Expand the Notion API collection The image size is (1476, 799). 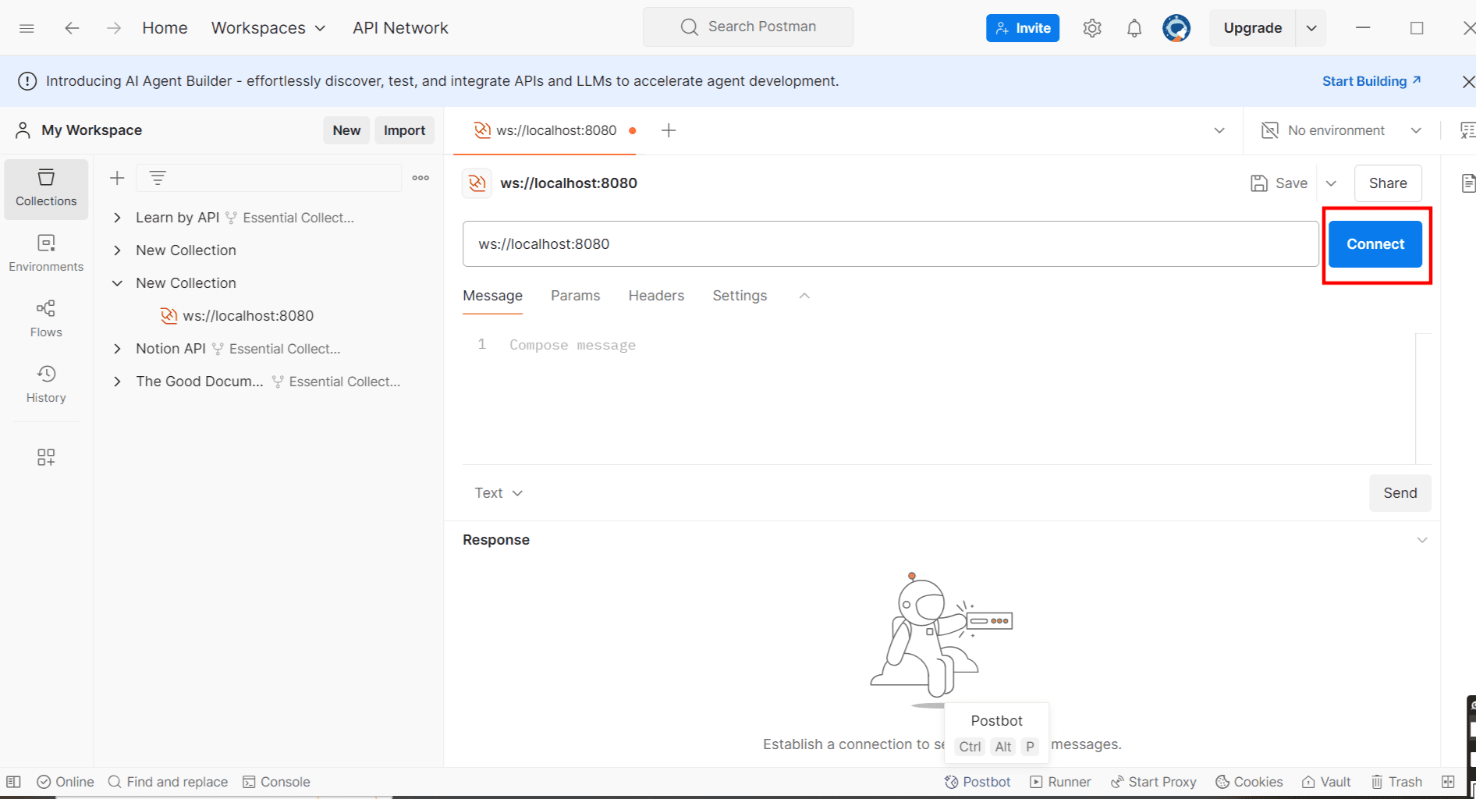pyautogui.click(x=117, y=348)
